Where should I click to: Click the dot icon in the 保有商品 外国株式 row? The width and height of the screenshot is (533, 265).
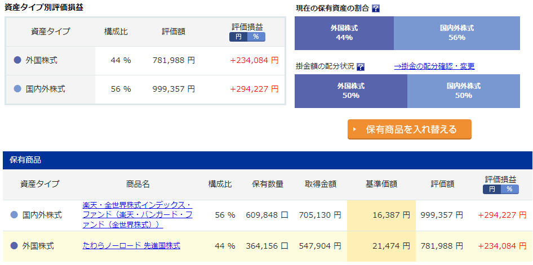(x=14, y=246)
